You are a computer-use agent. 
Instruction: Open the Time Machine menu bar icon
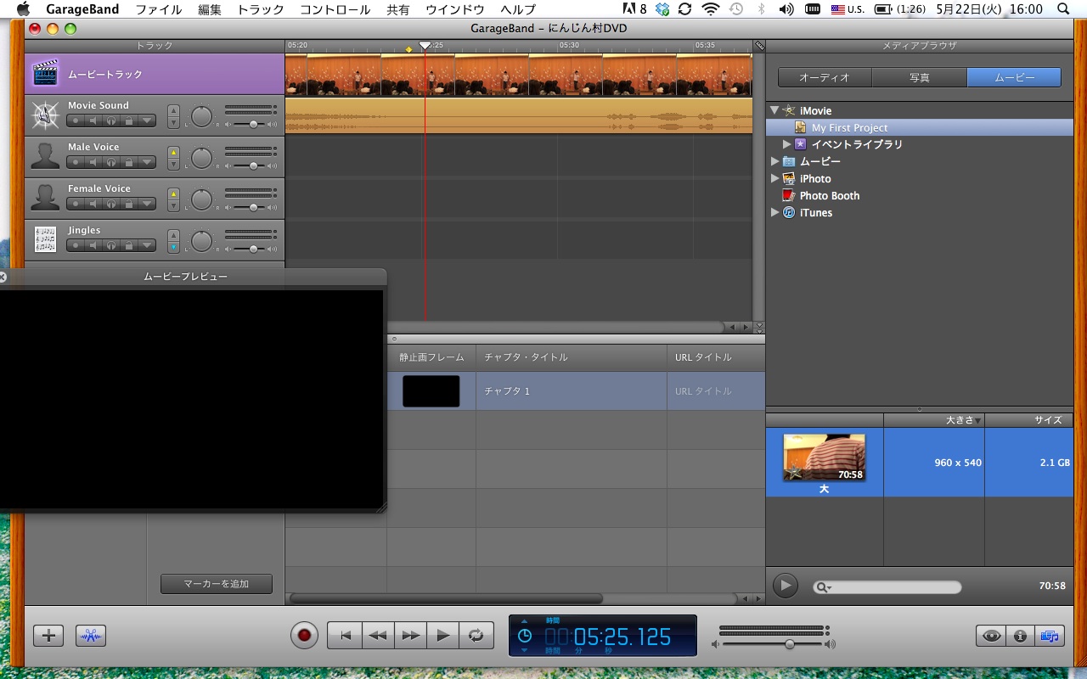click(x=736, y=9)
